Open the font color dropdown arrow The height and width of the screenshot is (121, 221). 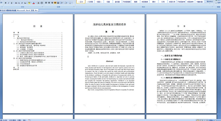(35, 3)
